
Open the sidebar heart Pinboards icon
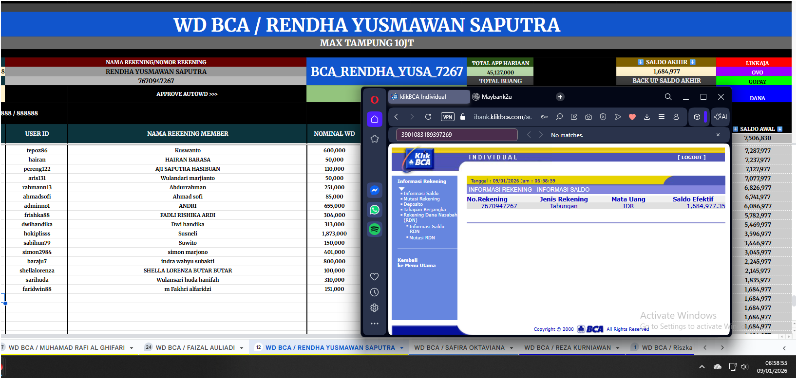click(x=375, y=276)
